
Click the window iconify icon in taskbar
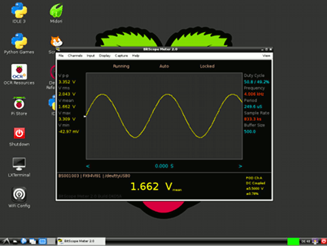[x=33, y=241]
